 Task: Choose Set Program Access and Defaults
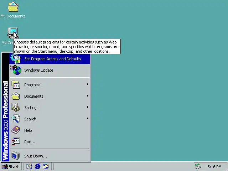[50, 59]
